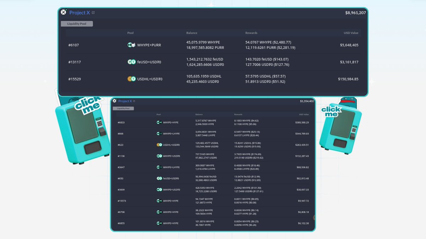Click the Project X logo in lower panel

(x=114, y=101)
